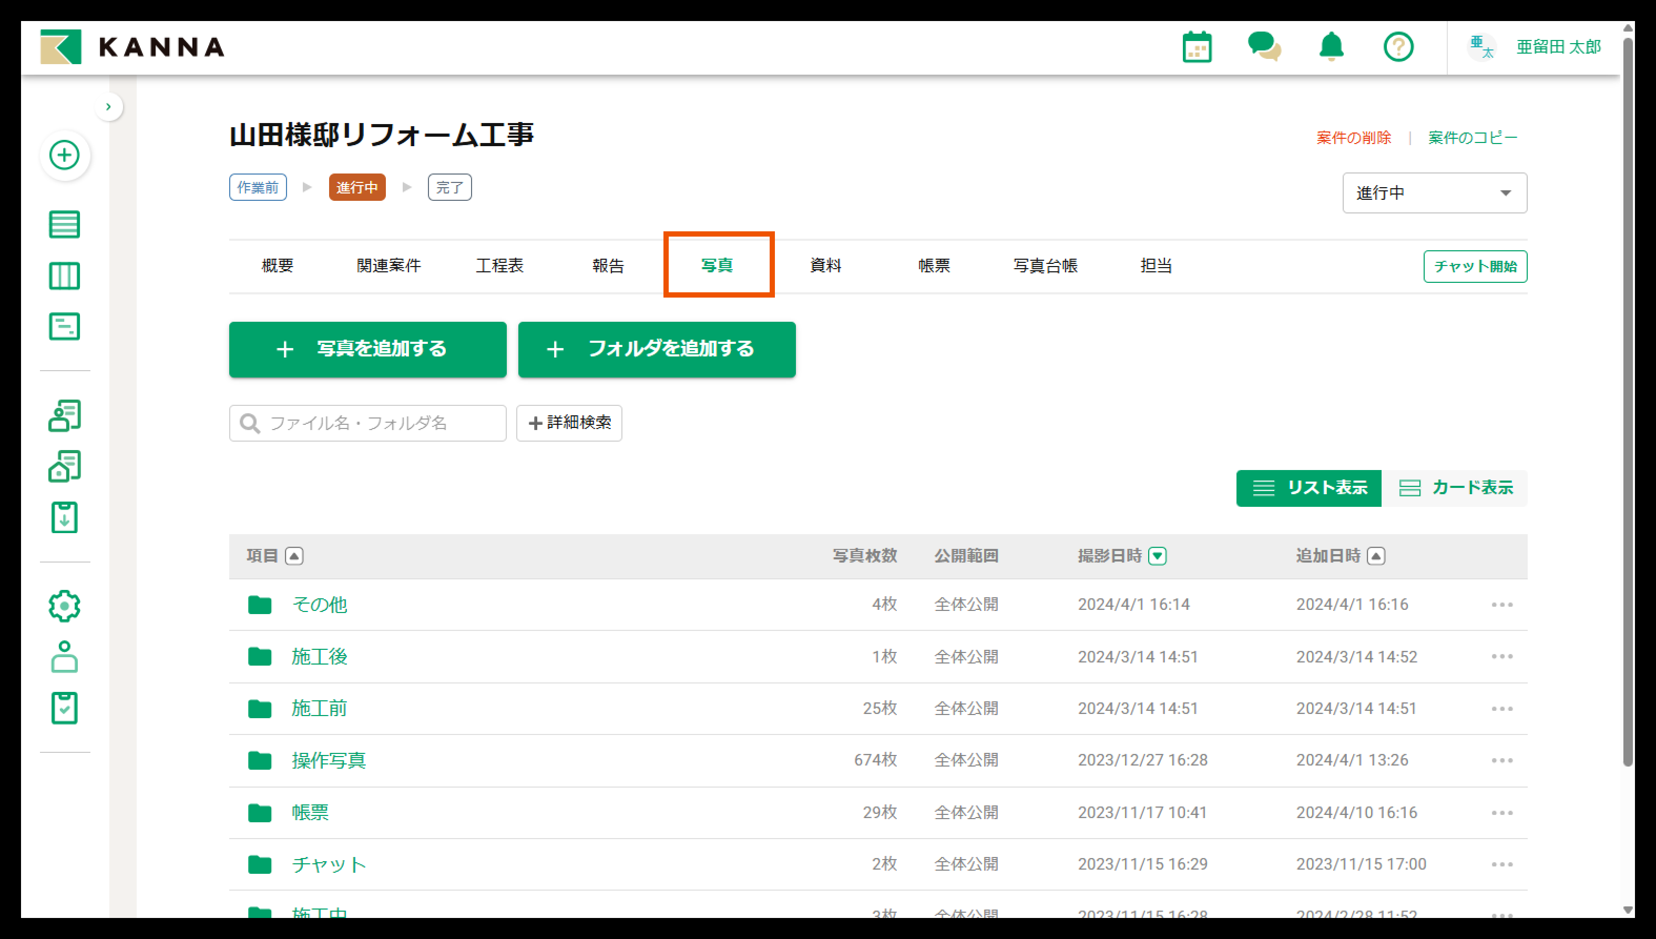The image size is (1656, 939).
Task: Expand 詳細検索 advanced search
Action: [x=569, y=423]
